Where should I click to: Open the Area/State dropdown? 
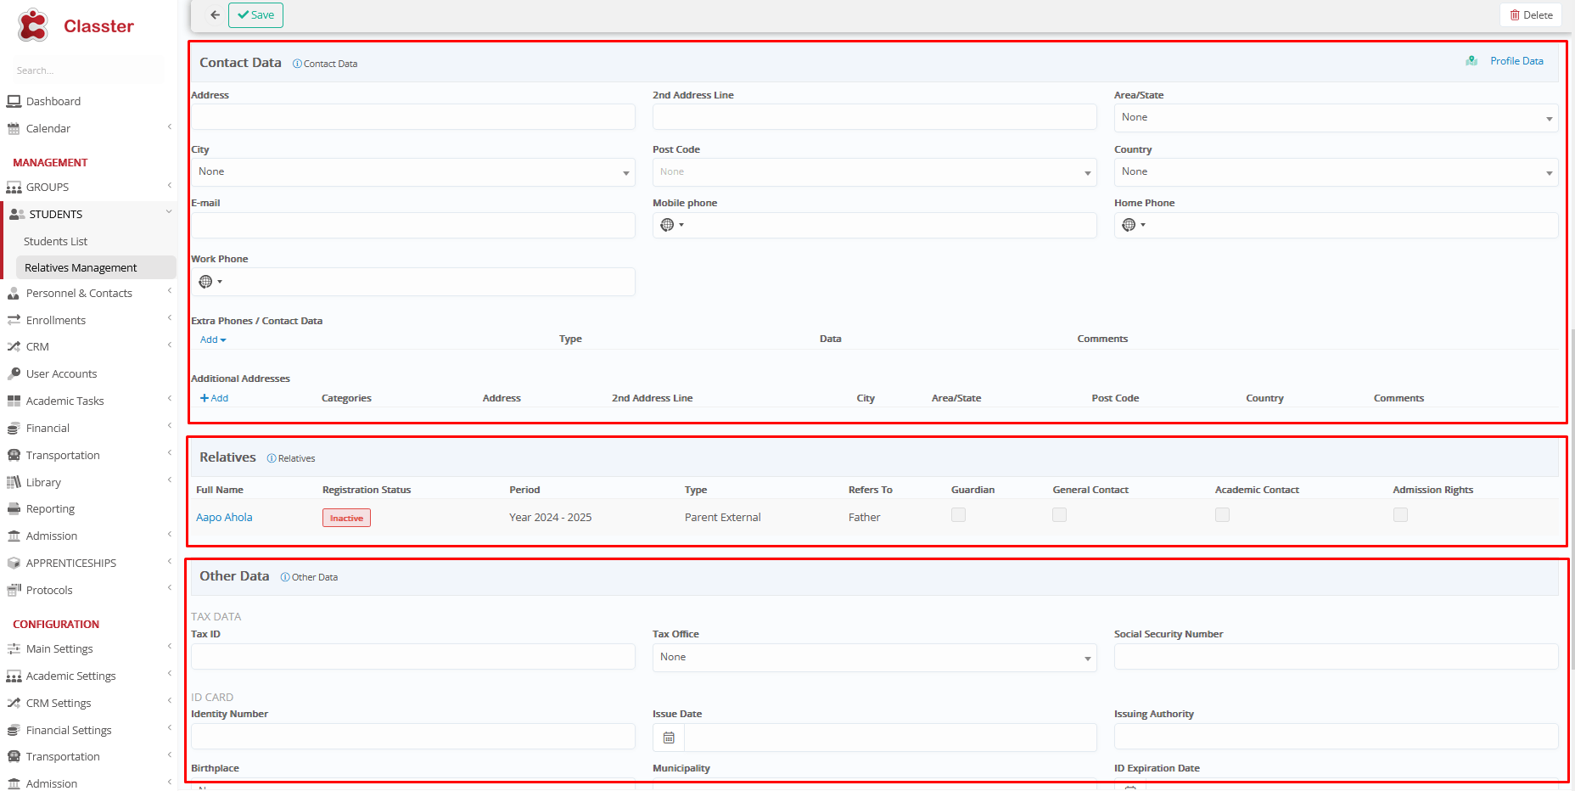[1335, 118]
